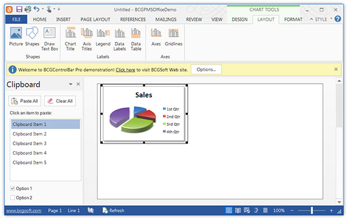The width and height of the screenshot is (348, 218).
Task: Follow the 'Click here' BCGSoft link
Action: click(125, 70)
